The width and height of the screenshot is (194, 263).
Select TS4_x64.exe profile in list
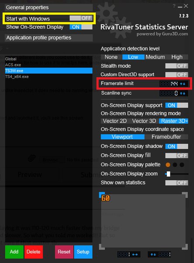coord(17,77)
